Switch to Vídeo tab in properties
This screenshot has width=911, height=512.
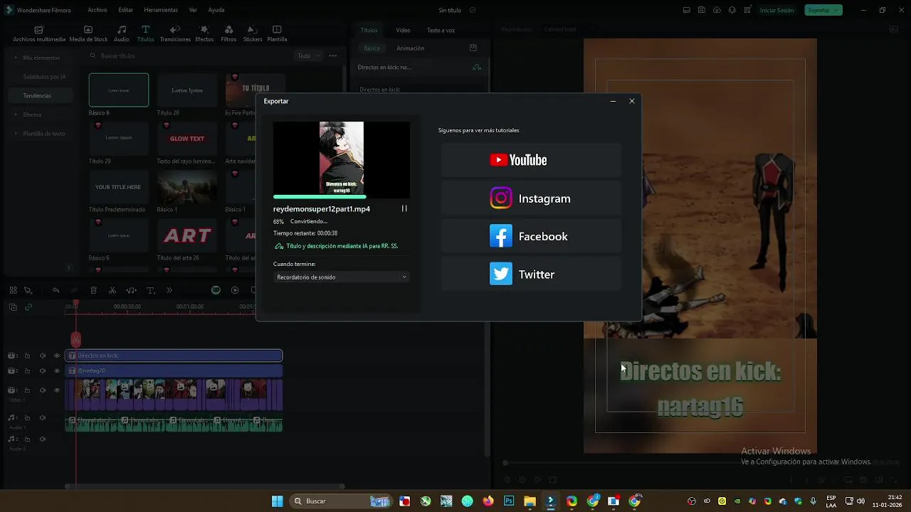click(403, 30)
